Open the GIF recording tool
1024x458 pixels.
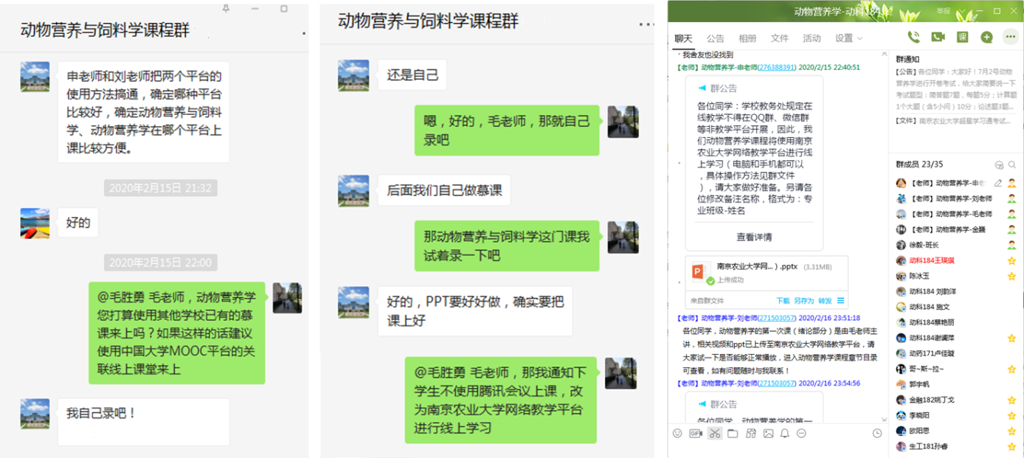pyautogui.click(x=695, y=434)
